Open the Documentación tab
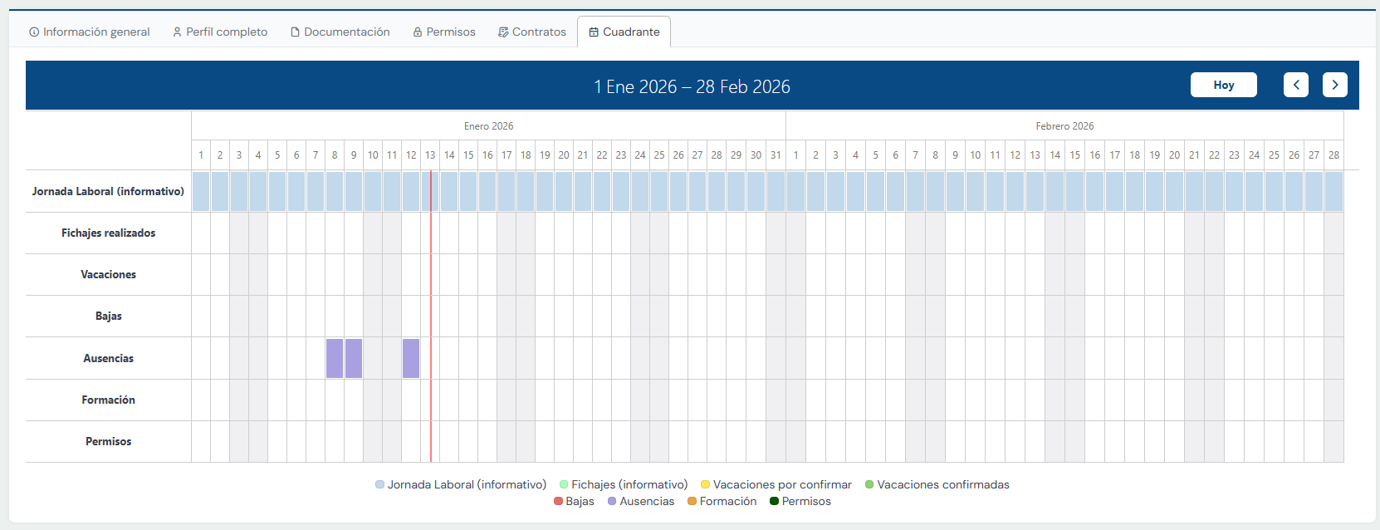This screenshot has width=1380, height=530. pos(340,32)
